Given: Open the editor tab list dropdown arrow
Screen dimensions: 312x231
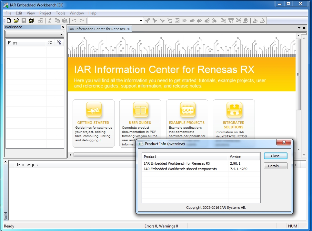Looking at the screenshot, I should tap(299, 28).
